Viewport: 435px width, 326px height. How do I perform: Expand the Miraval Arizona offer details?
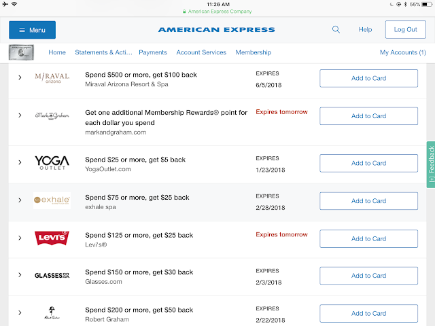click(x=20, y=78)
